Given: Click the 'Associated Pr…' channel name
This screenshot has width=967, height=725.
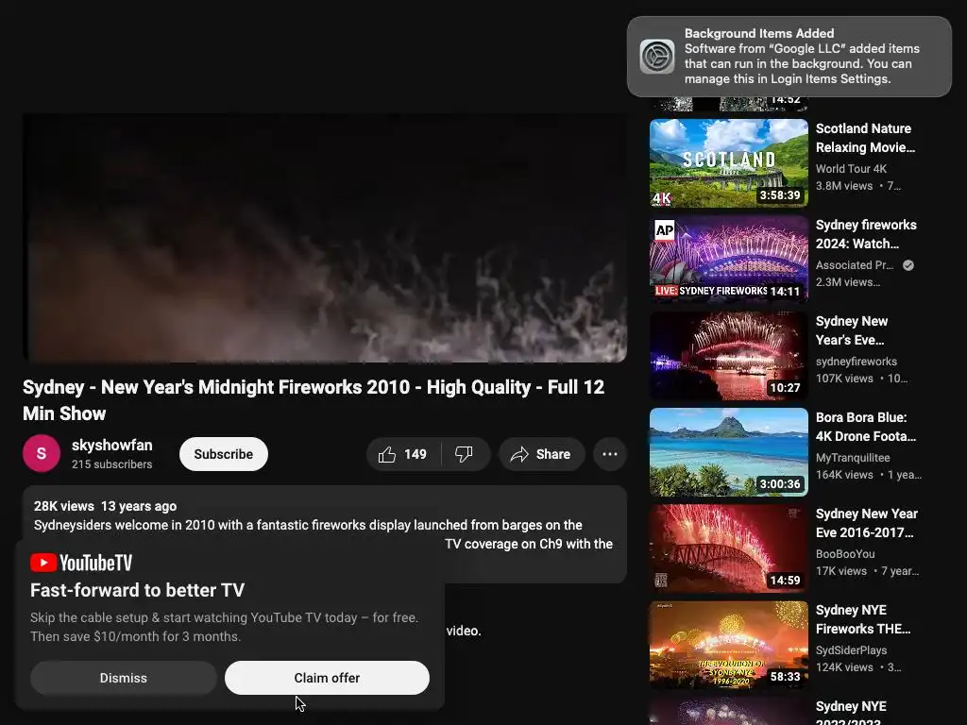Looking at the screenshot, I should [854, 265].
